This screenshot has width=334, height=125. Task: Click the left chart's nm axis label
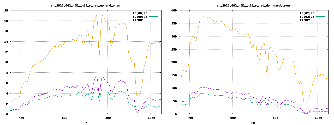85,123
